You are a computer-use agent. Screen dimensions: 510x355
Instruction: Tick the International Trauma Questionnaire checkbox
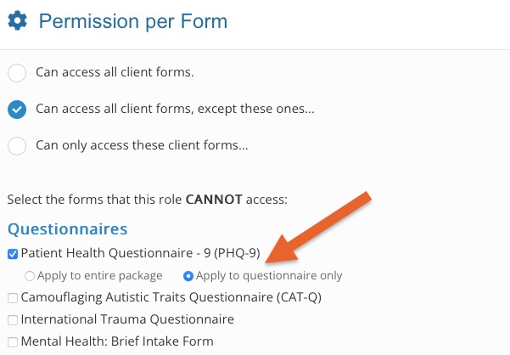pyautogui.click(x=13, y=320)
